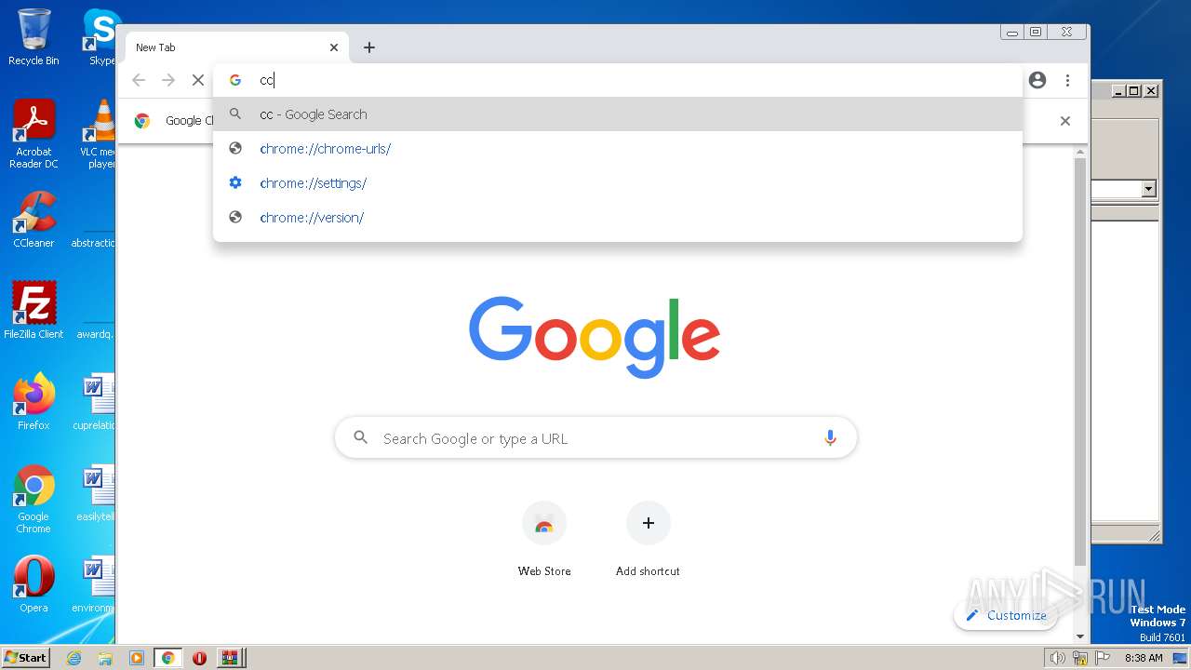Click the page's vertical scrollbar
Screen dimensions: 1191x670
1080,363
